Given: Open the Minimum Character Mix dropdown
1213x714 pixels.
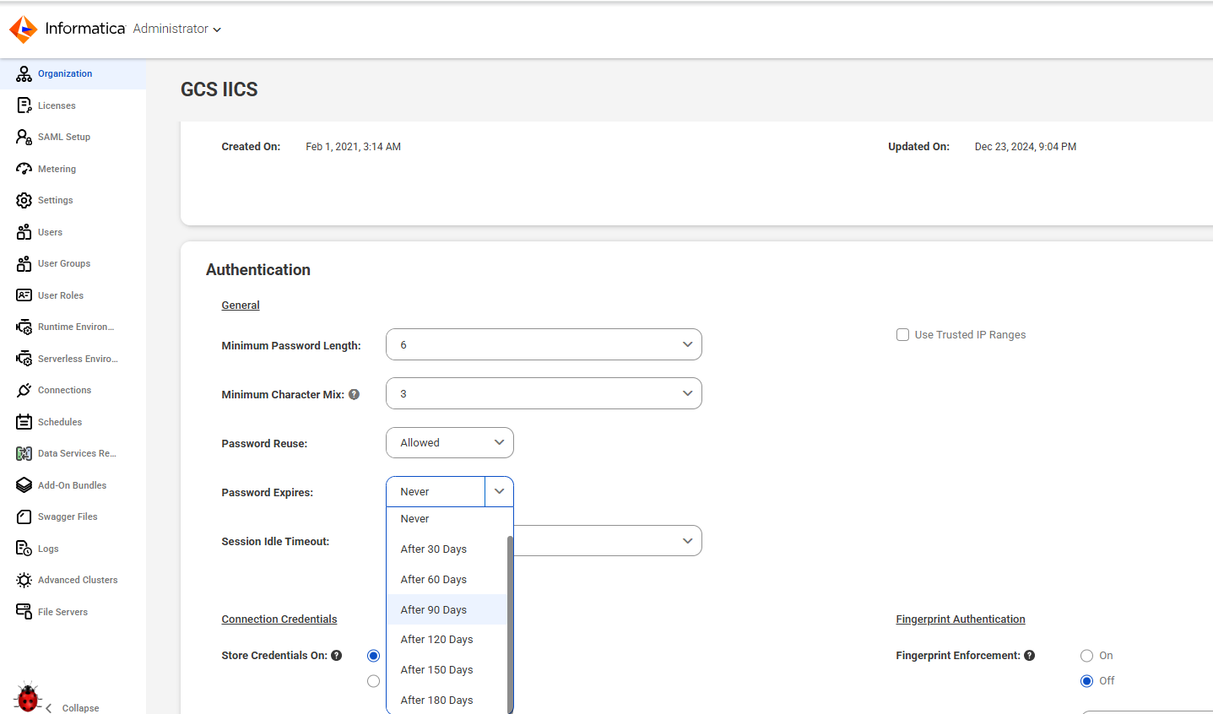Looking at the screenshot, I should [x=544, y=393].
